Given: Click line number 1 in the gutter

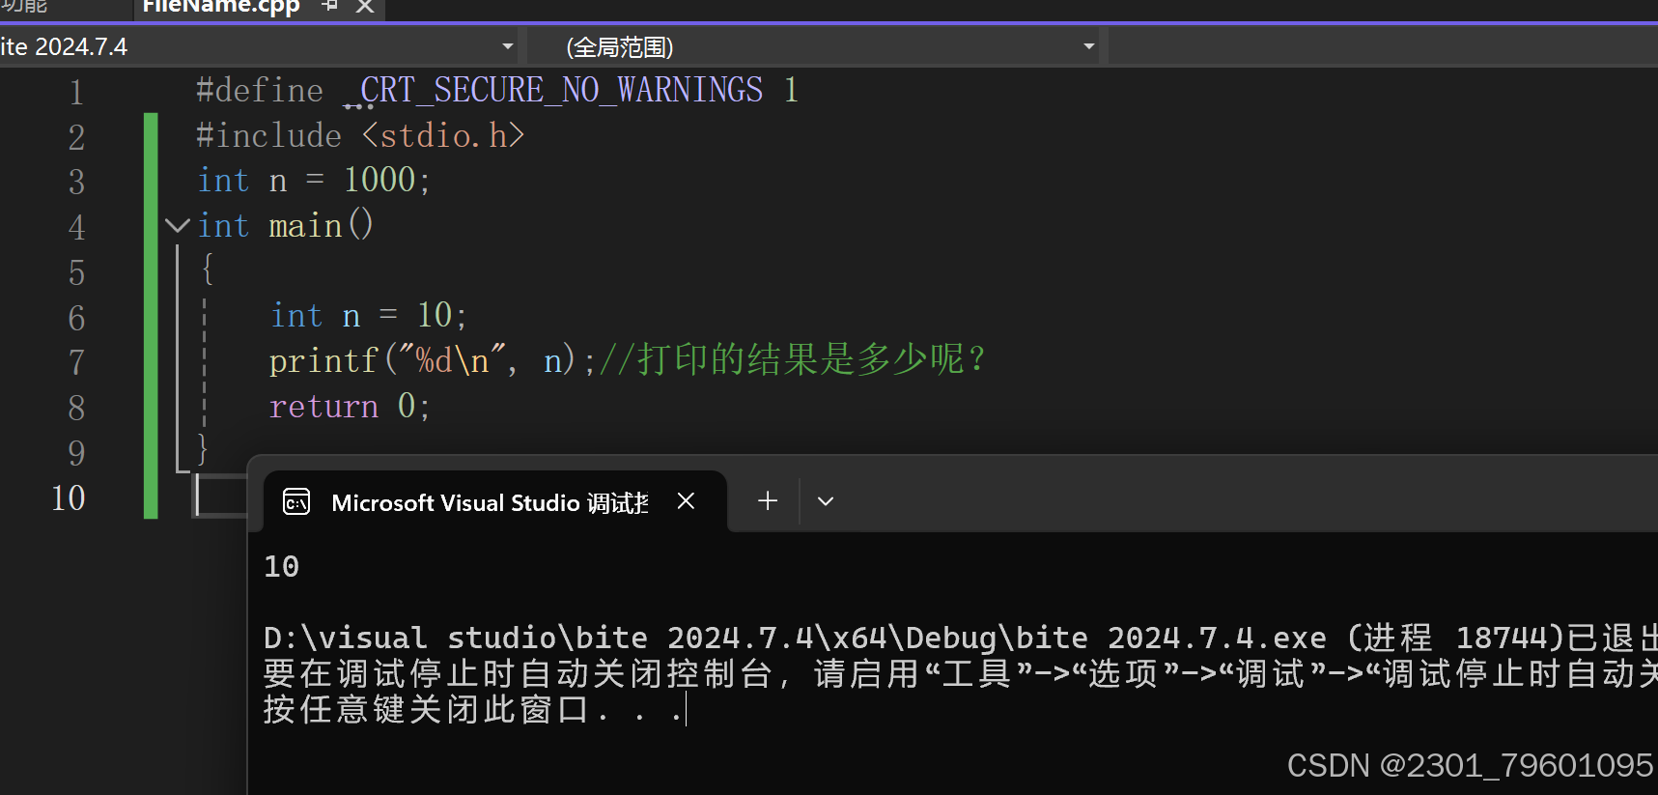Looking at the screenshot, I should (x=76, y=93).
